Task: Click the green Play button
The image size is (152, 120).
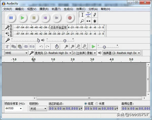Action: tap(23, 18)
